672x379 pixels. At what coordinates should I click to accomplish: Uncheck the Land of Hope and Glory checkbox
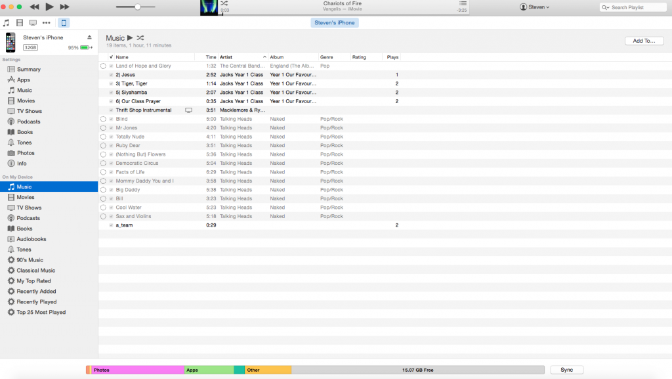pyautogui.click(x=111, y=66)
